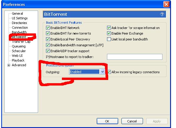The height and width of the screenshot is (128, 176).
Task: Select Connection in the sidebar
Action: [x=20, y=28]
